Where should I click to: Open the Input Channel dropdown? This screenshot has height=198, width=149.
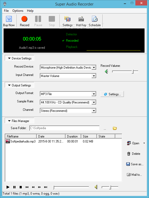tap(94, 76)
